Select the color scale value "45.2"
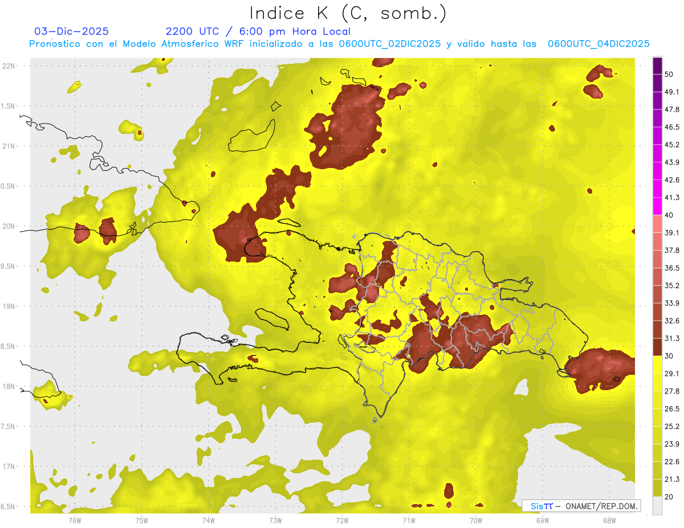This screenshot has height=528, width=684. pos(672,145)
